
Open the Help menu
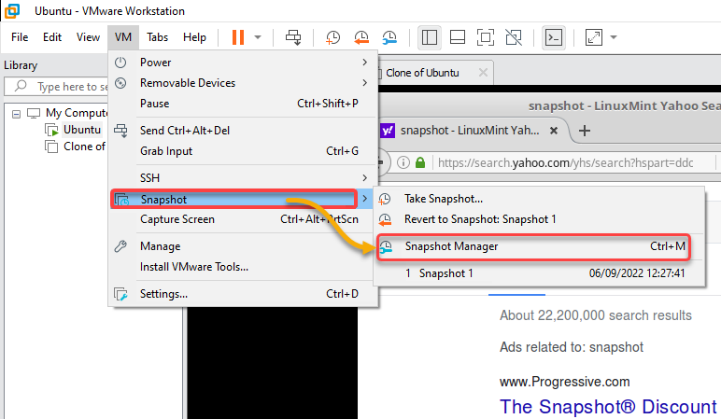point(194,37)
